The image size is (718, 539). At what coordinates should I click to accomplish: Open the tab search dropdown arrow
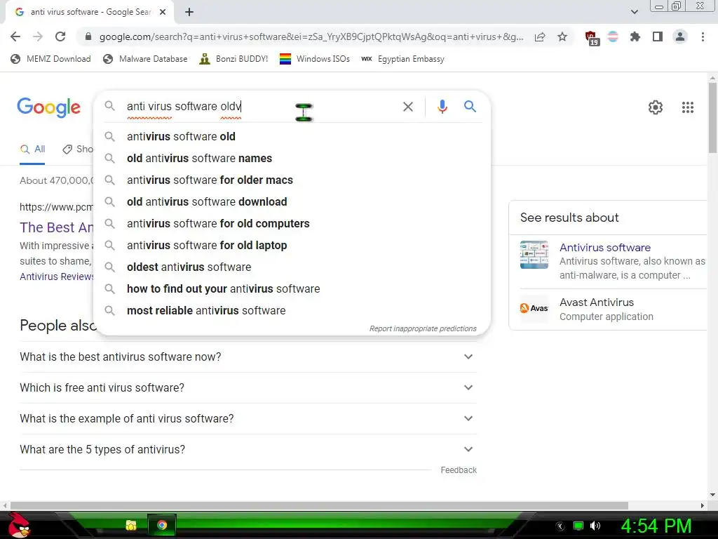[634, 12]
